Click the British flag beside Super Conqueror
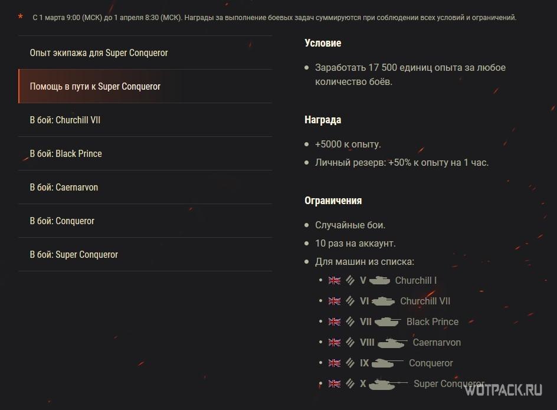Screen dimensions: 557x410 pyautogui.click(x=335, y=384)
